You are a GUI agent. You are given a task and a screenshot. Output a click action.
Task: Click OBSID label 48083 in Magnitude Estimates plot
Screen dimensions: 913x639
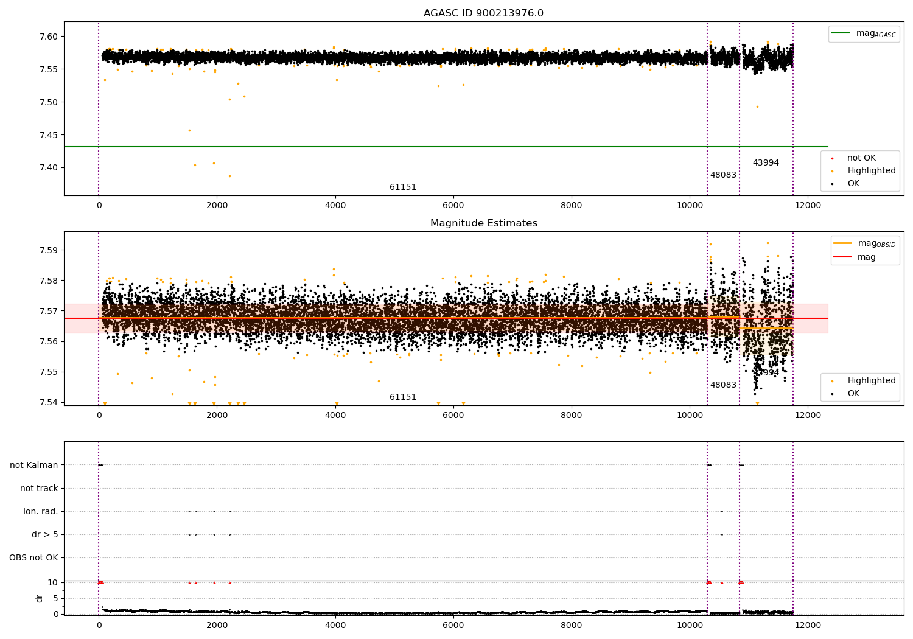(723, 385)
